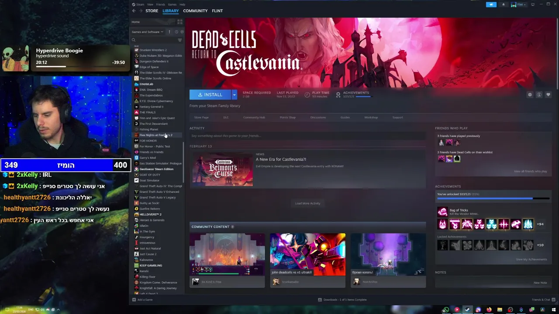Switch to Big Picture mode icon
The width and height of the screenshot is (559, 314).
click(533, 4)
